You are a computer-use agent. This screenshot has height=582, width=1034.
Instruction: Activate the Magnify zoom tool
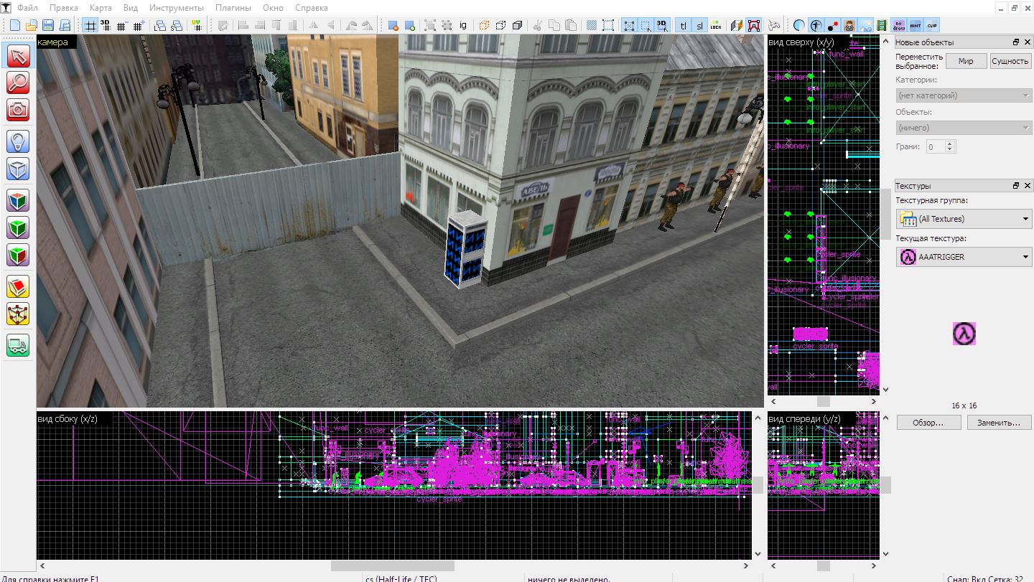tap(18, 83)
